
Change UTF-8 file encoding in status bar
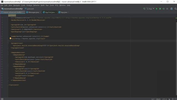[165, 99]
